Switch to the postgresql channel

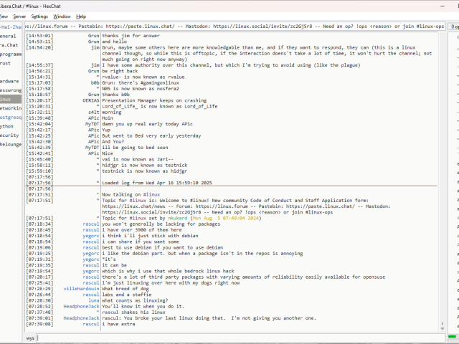[9, 117]
